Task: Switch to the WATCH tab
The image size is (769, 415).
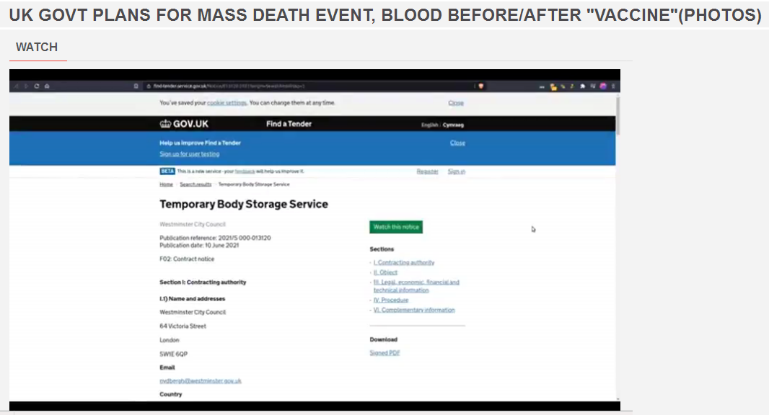Action: click(x=37, y=48)
